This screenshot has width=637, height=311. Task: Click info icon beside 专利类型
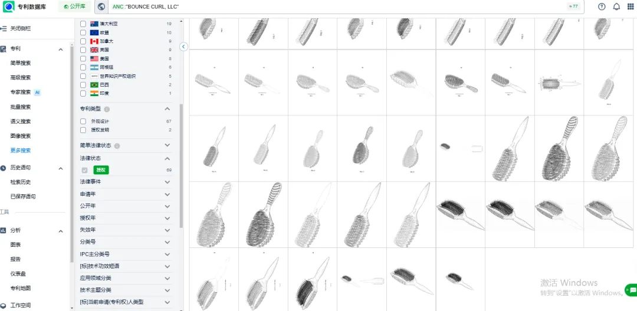tap(107, 110)
